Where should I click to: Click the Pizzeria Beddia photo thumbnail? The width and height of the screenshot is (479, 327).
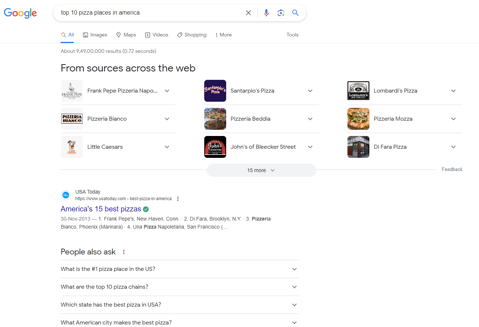click(x=215, y=119)
